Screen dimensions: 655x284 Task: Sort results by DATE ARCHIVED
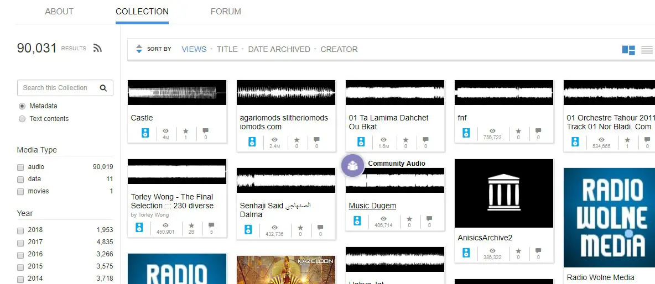pos(279,49)
